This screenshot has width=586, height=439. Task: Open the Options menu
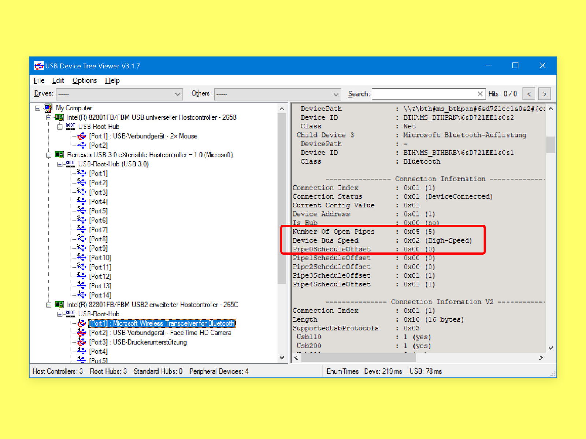click(x=85, y=80)
